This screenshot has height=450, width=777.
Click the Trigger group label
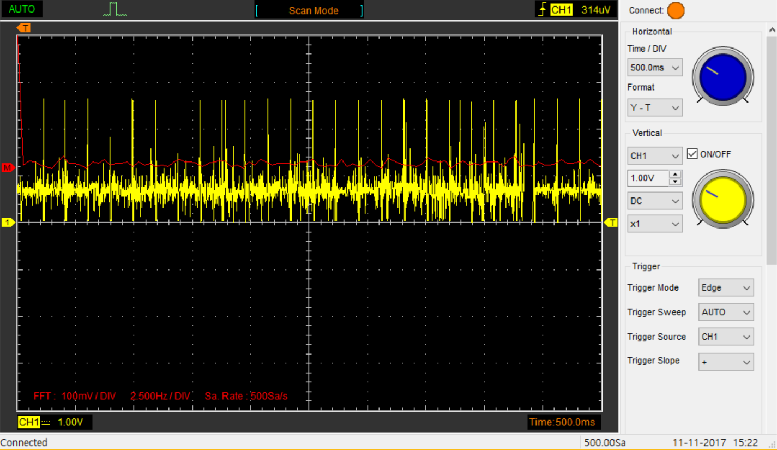coord(646,266)
